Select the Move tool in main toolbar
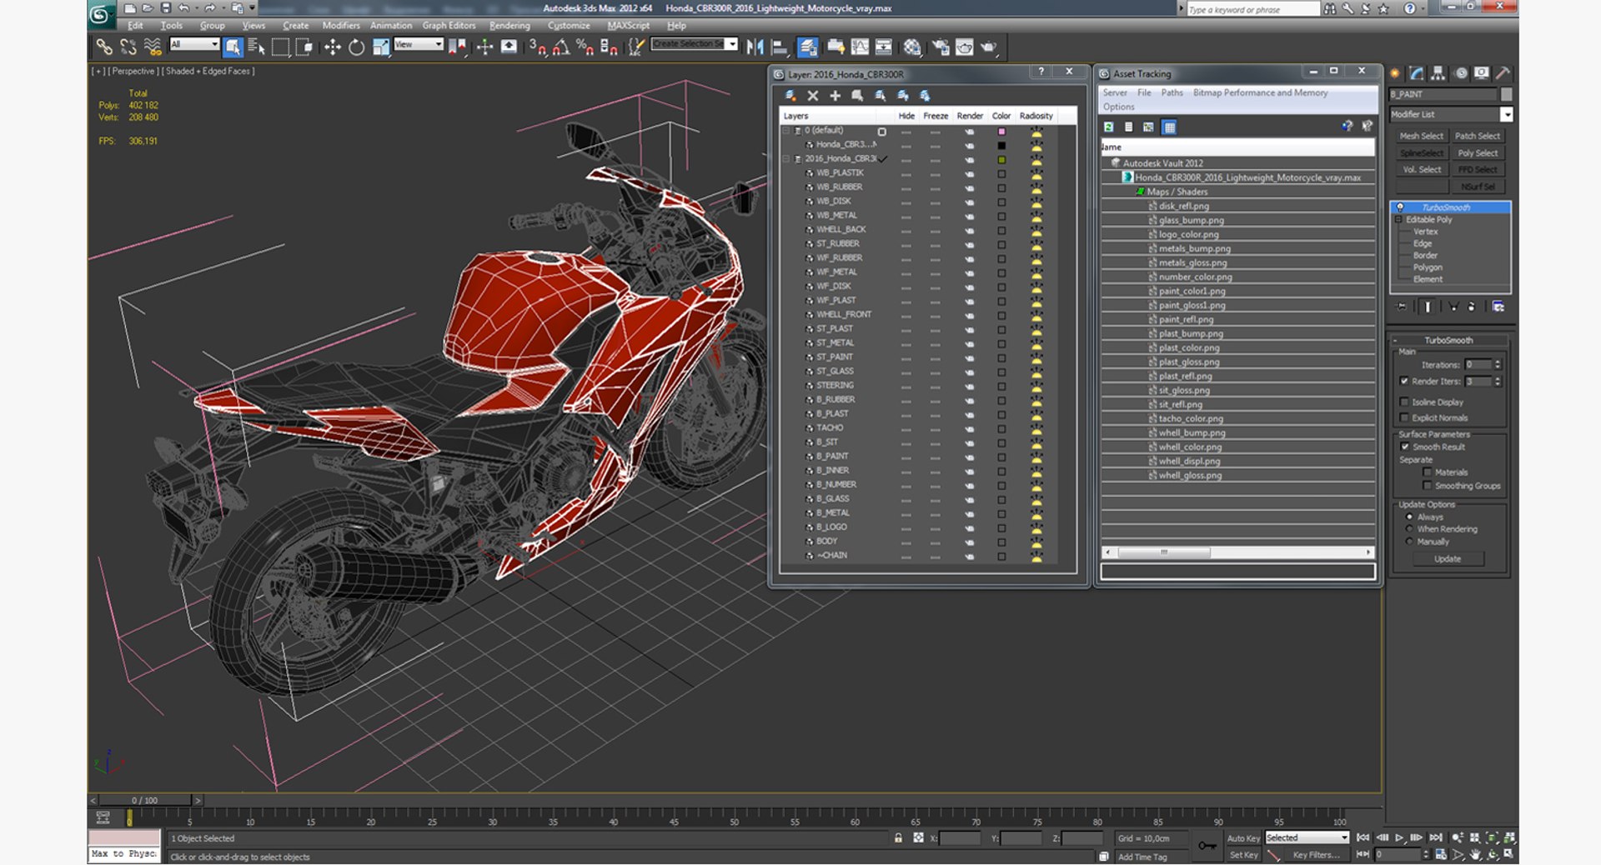The width and height of the screenshot is (1601, 865). pyautogui.click(x=332, y=47)
